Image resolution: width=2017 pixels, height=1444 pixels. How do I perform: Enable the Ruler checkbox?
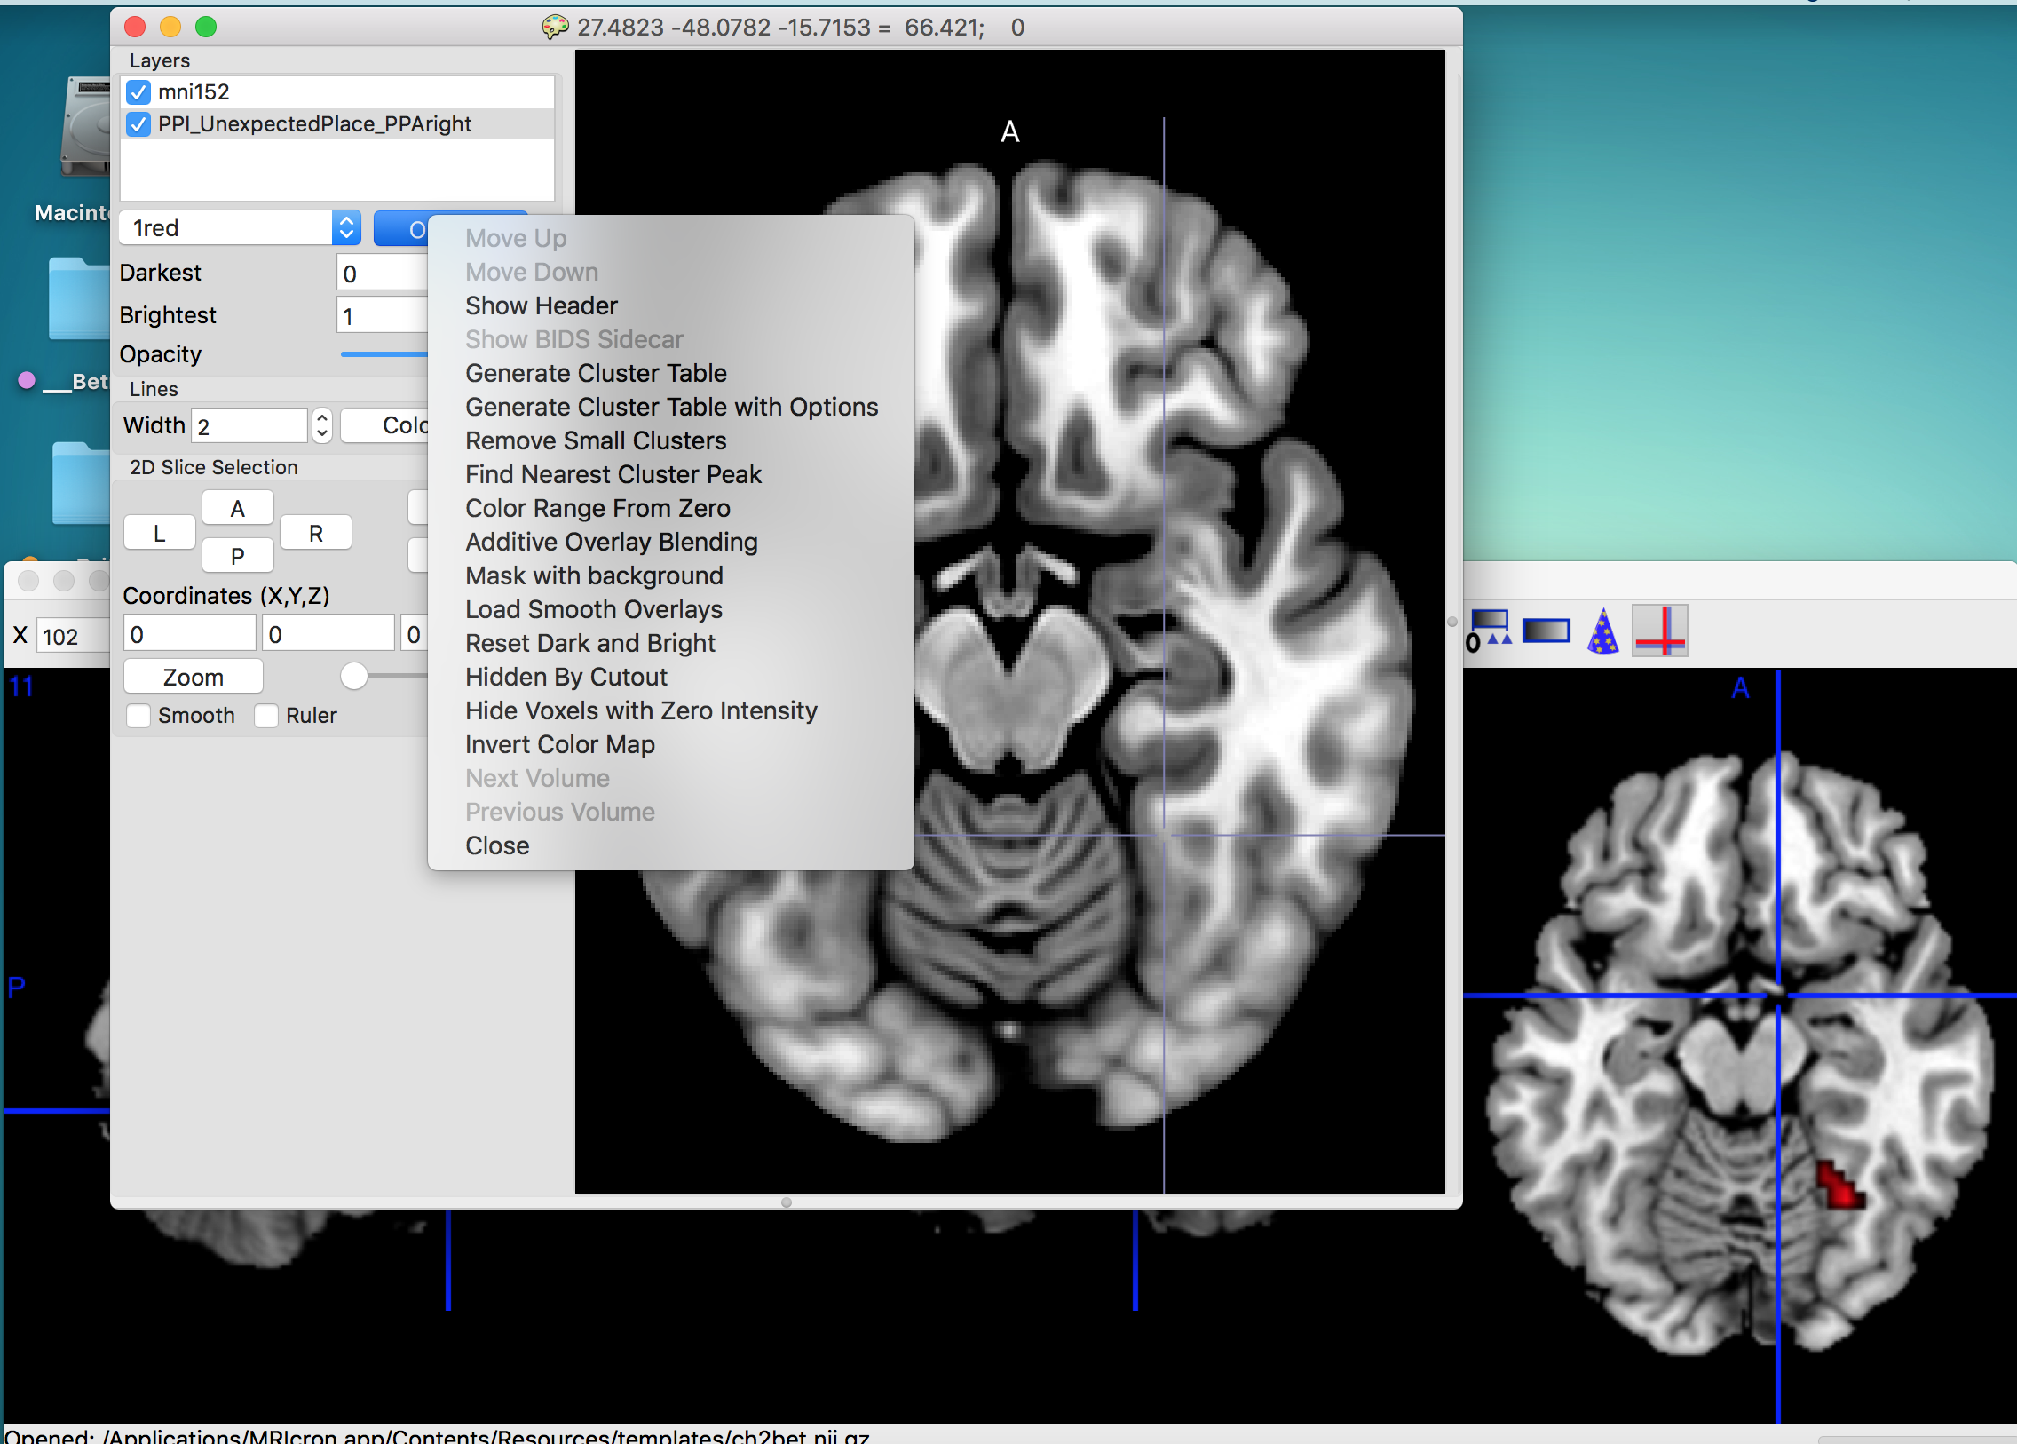266,716
